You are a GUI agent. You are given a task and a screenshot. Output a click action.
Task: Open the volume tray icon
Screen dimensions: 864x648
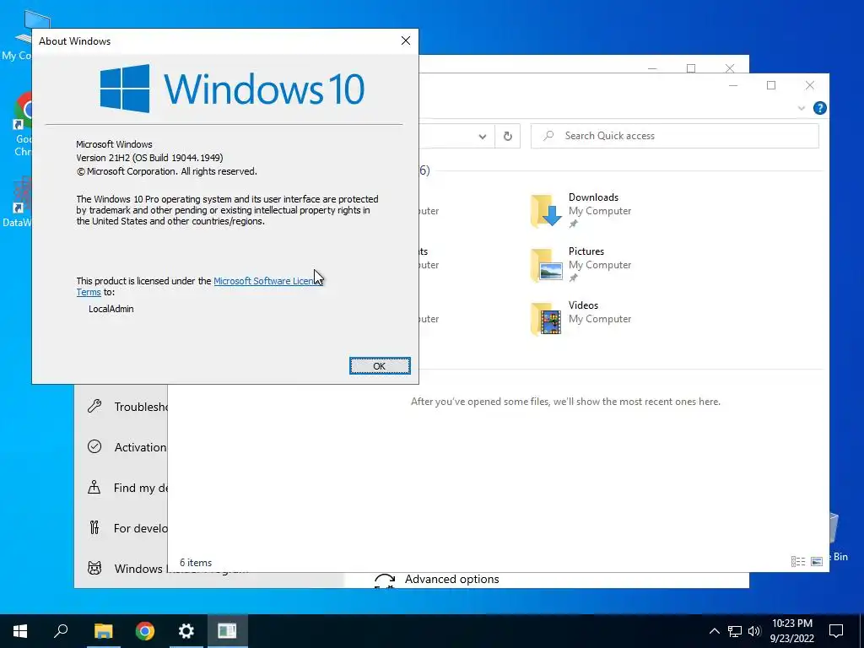click(754, 631)
